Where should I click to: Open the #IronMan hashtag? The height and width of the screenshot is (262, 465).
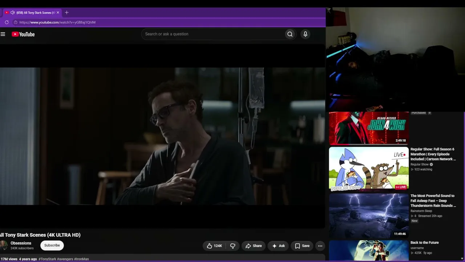pyautogui.click(x=81, y=259)
